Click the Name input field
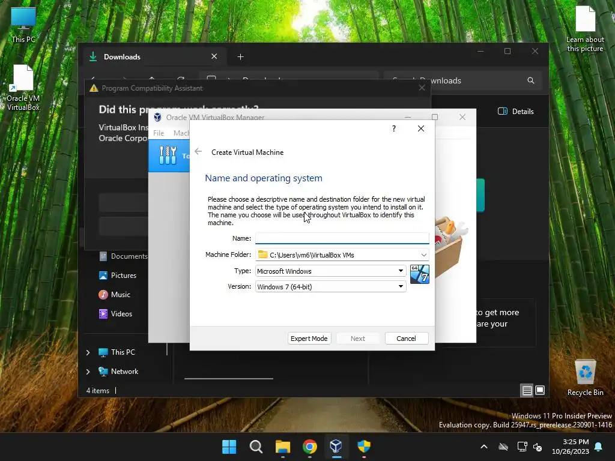Viewport: 615px width, 461px height. 342,238
